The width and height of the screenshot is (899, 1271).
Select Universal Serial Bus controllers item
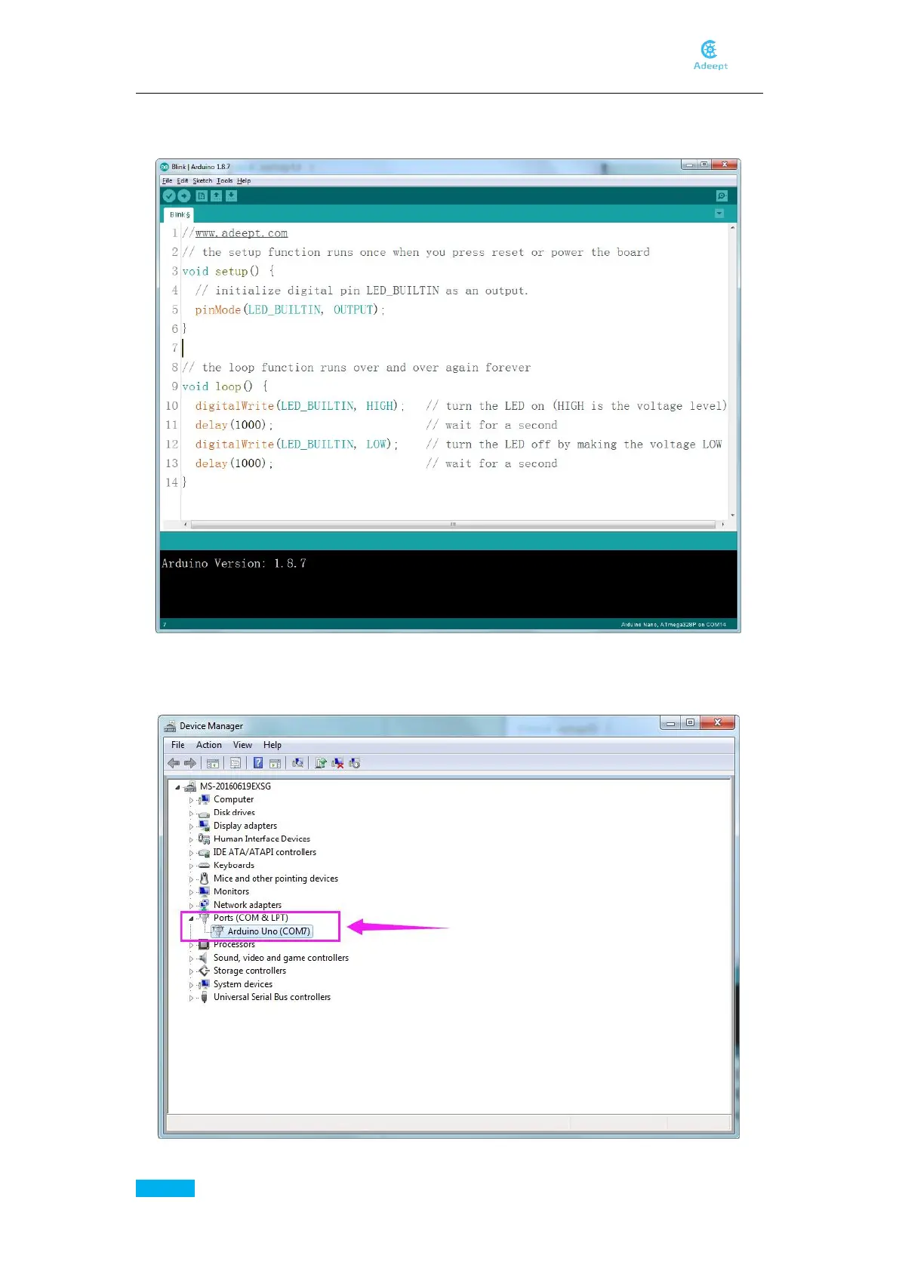coord(272,997)
